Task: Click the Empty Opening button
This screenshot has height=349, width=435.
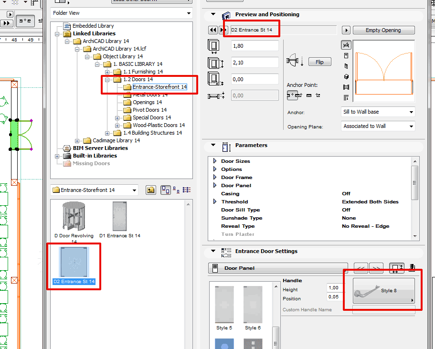Action: click(383, 30)
